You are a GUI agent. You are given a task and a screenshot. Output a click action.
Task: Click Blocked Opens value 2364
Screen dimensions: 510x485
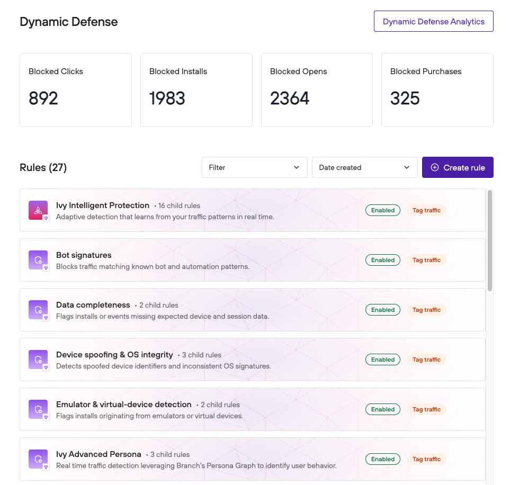(x=290, y=98)
